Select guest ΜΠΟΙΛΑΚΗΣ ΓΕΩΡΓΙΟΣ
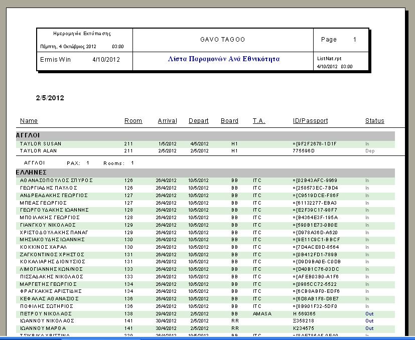The height and width of the screenshot is (340, 415). click(50, 218)
